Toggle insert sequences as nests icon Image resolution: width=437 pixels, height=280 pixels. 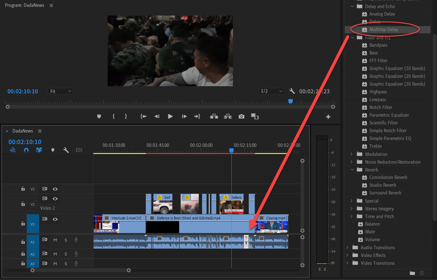coord(13,150)
